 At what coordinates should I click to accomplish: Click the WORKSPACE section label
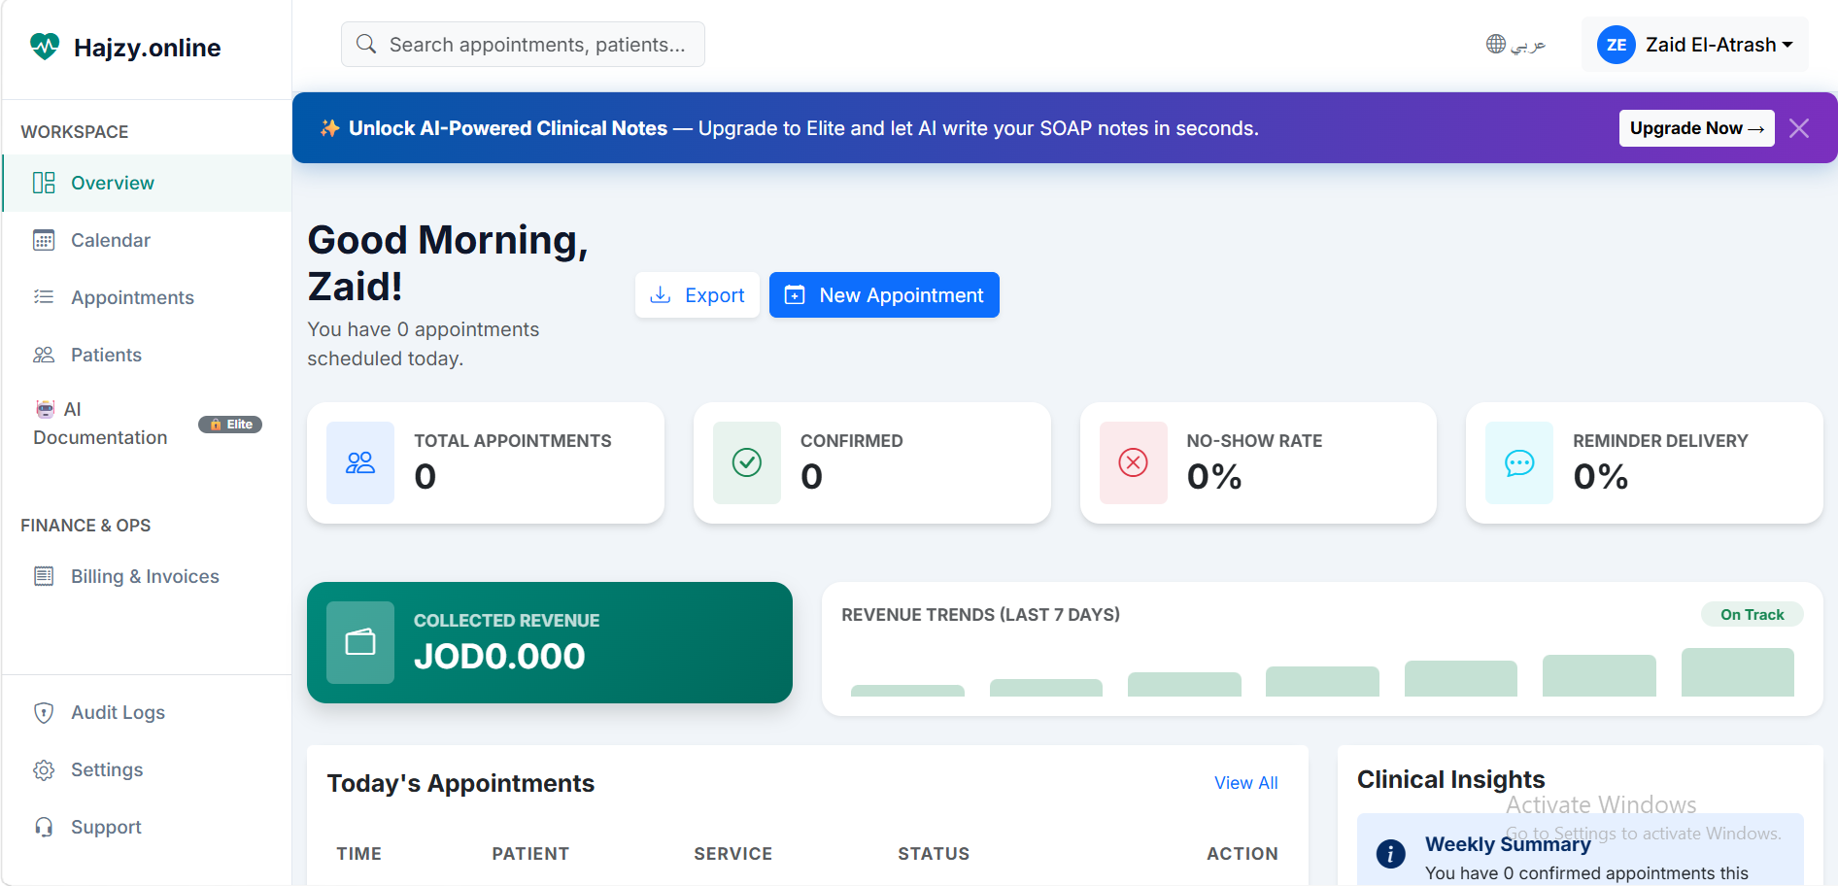(75, 132)
